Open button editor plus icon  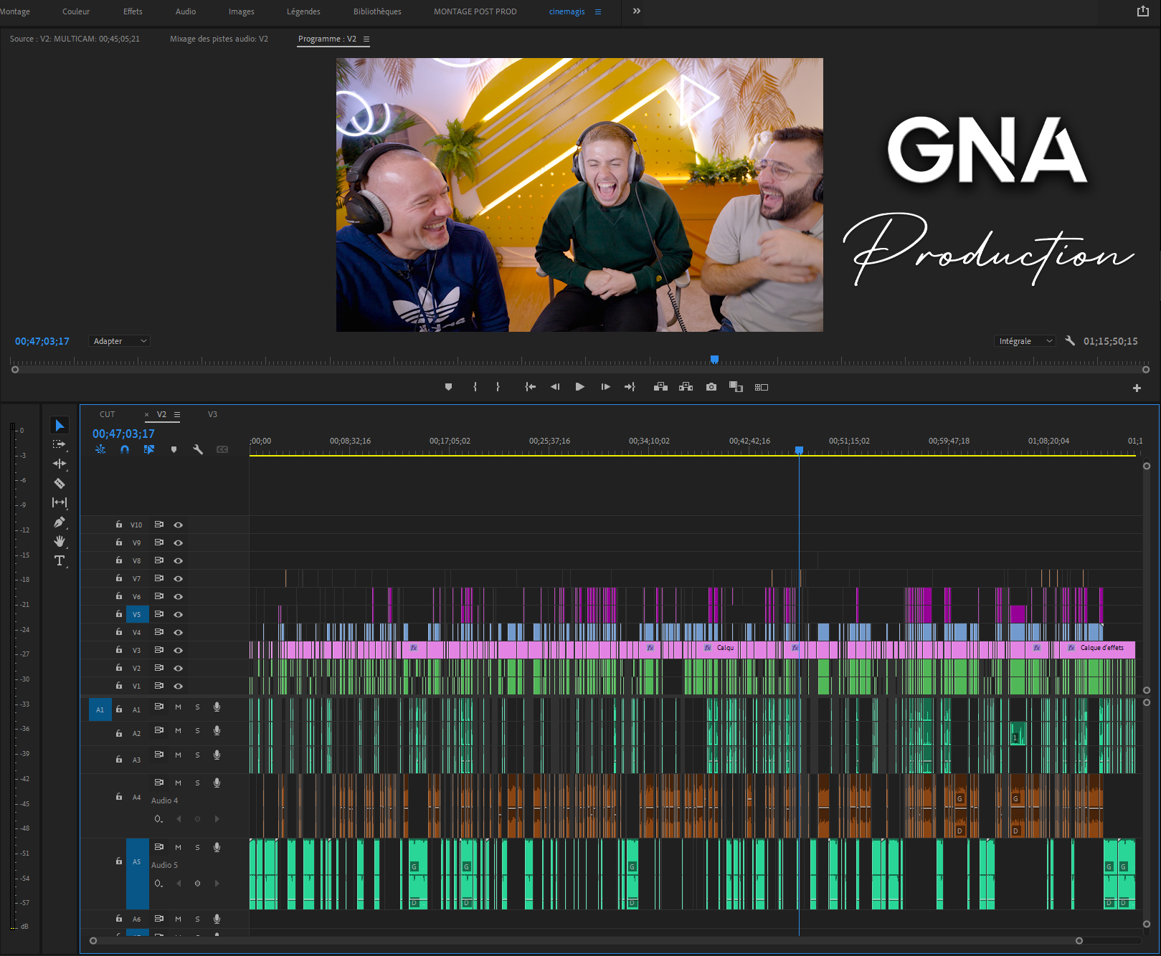pyautogui.click(x=1137, y=388)
